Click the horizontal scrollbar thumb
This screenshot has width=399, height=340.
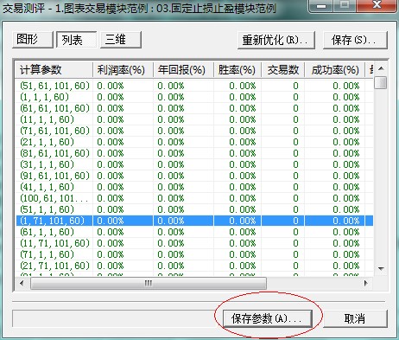pos(149,283)
